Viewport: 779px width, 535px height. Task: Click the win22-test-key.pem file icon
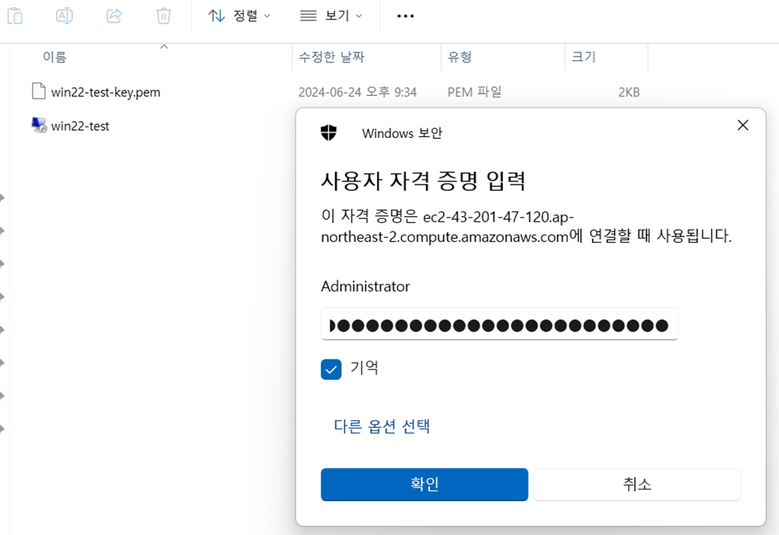39,91
